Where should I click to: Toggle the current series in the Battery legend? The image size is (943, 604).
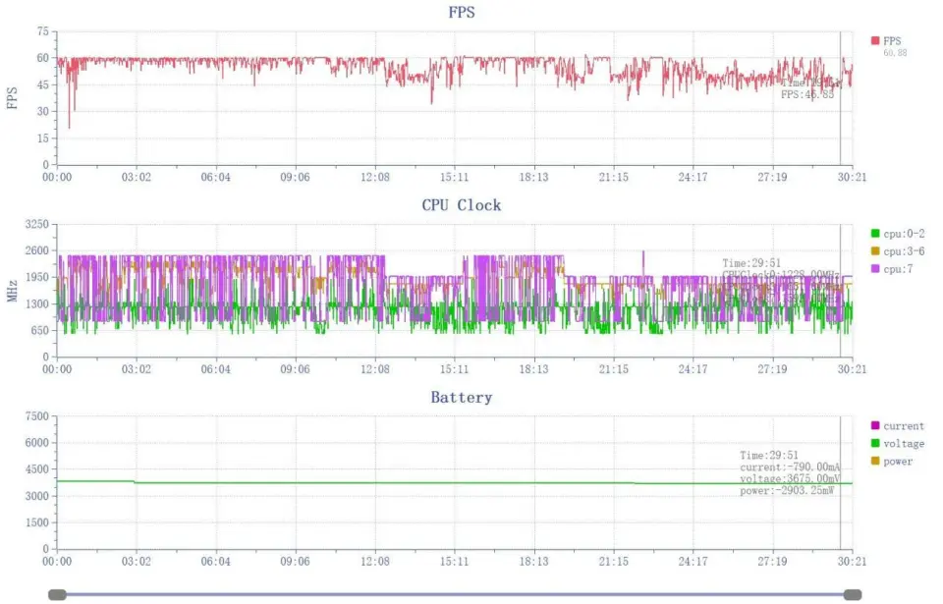pyautogui.click(x=897, y=426)
